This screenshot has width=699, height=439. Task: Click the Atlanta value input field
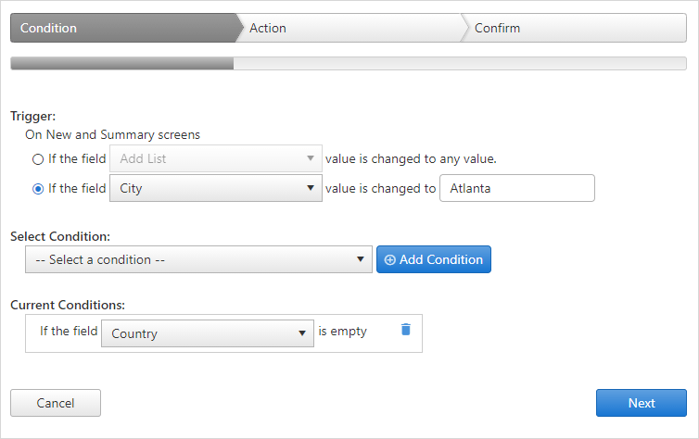pos(517,188)
